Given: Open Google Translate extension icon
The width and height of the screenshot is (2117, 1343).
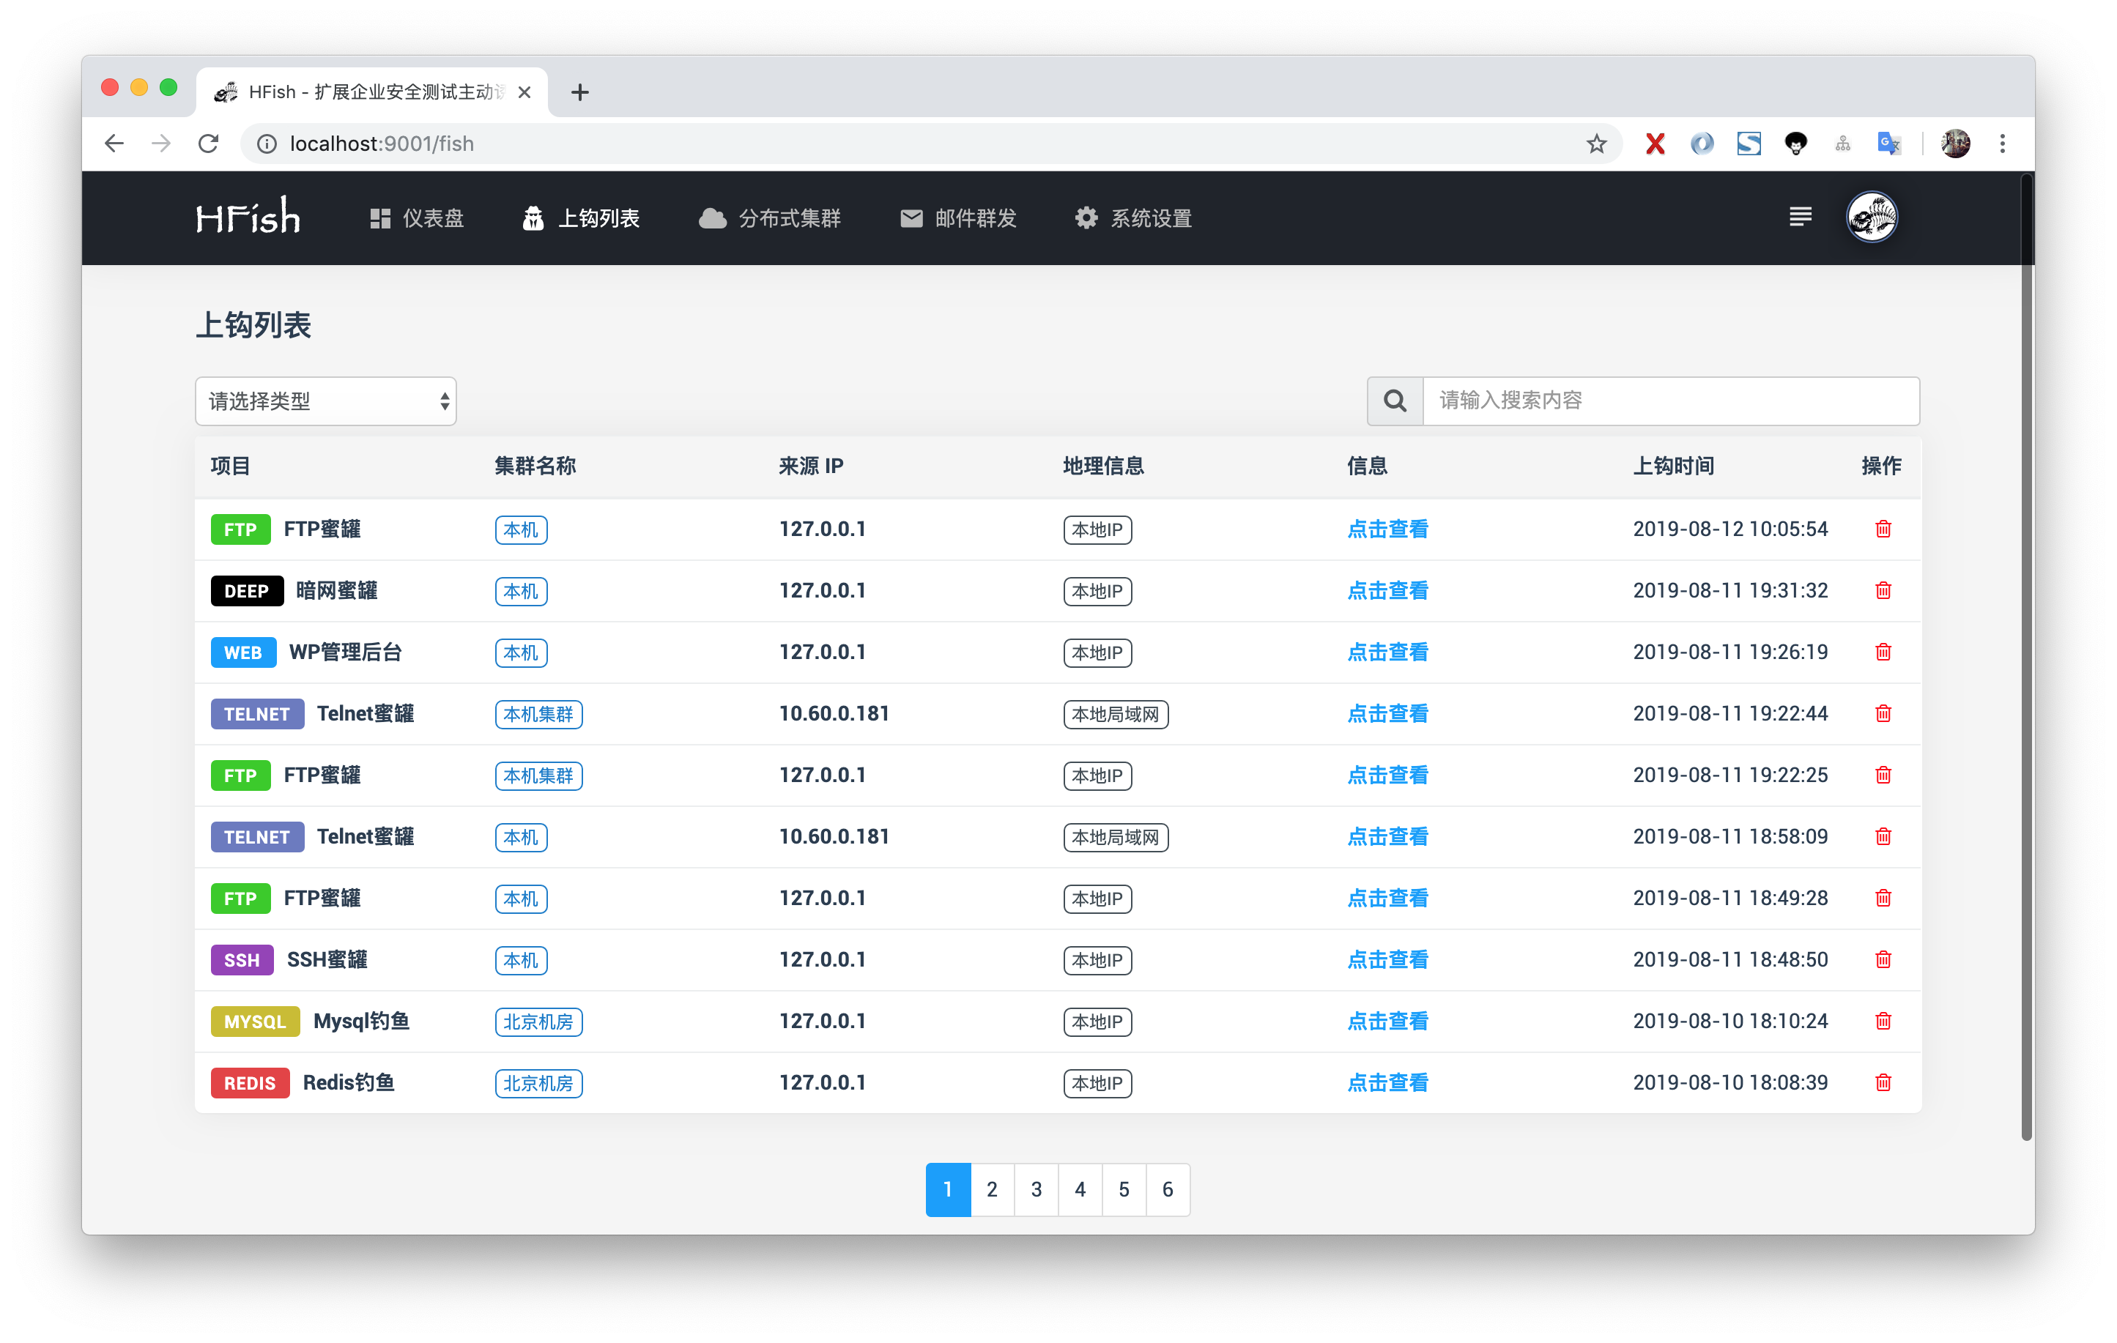Looking at the screenshot, I should click(x=1888, y=144).
